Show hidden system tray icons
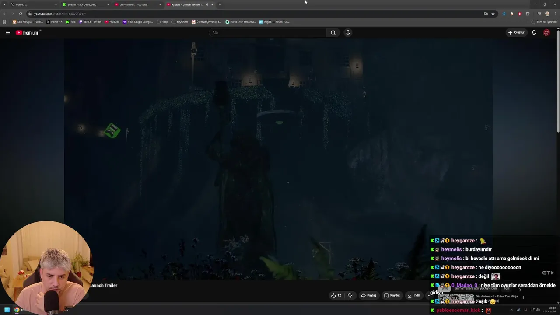This screenshot has height=315, width=560. 511,310
